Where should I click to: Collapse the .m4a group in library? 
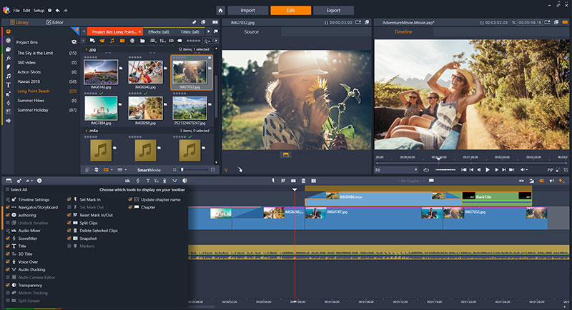point(85,131)
